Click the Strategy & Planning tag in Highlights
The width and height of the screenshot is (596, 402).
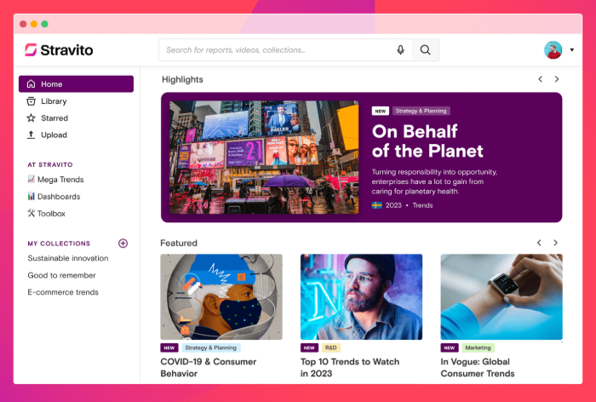click(421, 111)
